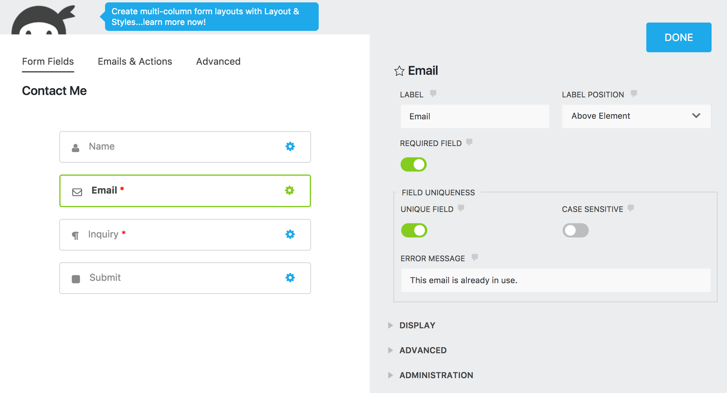Viewport: 727px width, 393px height.
Task: Expand the Administration section
Action: [436, 375]
